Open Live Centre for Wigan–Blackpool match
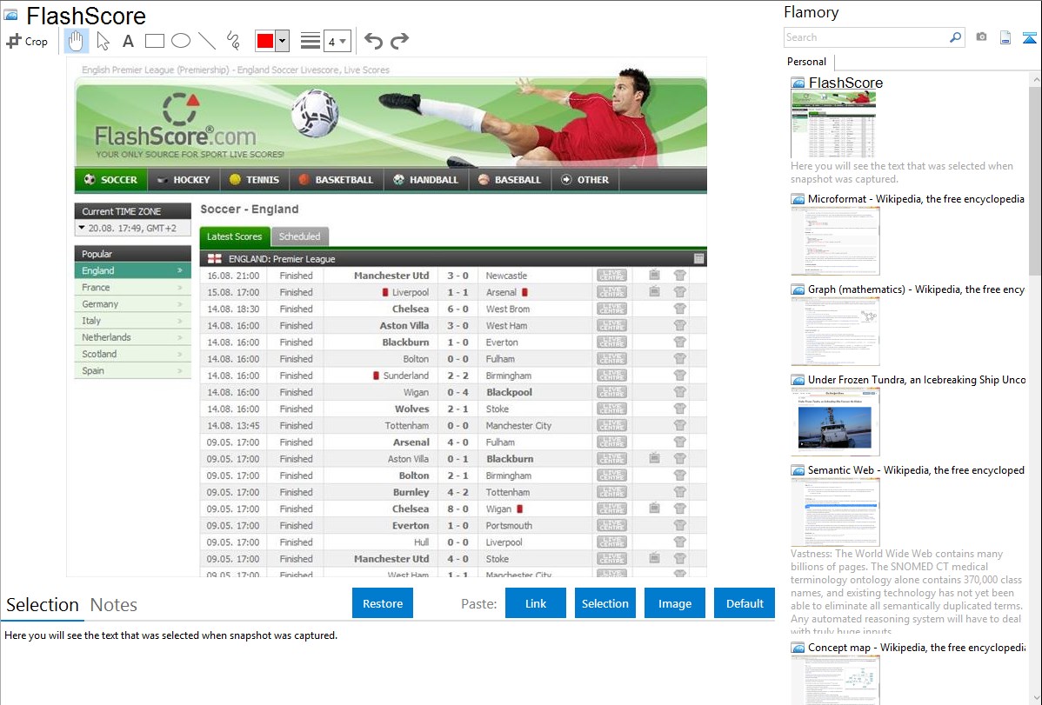The width and height of the screenshot is (1042, 705). coord(611,392)
